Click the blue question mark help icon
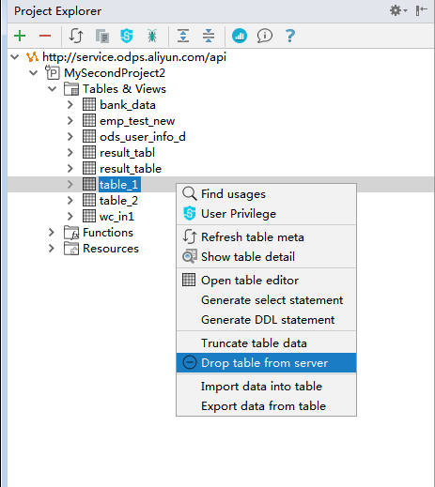 290,36
